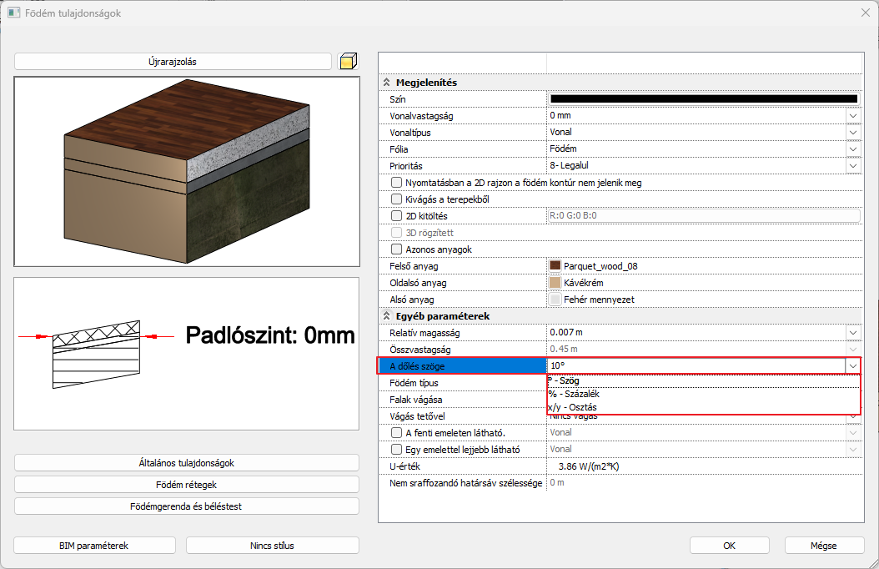Enable 2D kitöltés checkbox
This screenshot has height=569, width=879.
[396, 216]
